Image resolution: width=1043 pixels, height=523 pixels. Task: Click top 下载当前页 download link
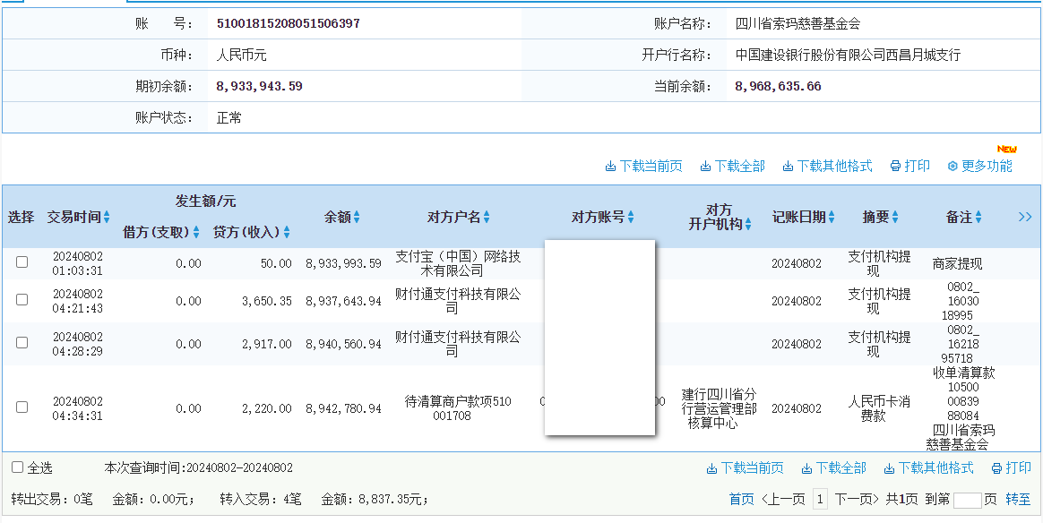tap(644, 167)
